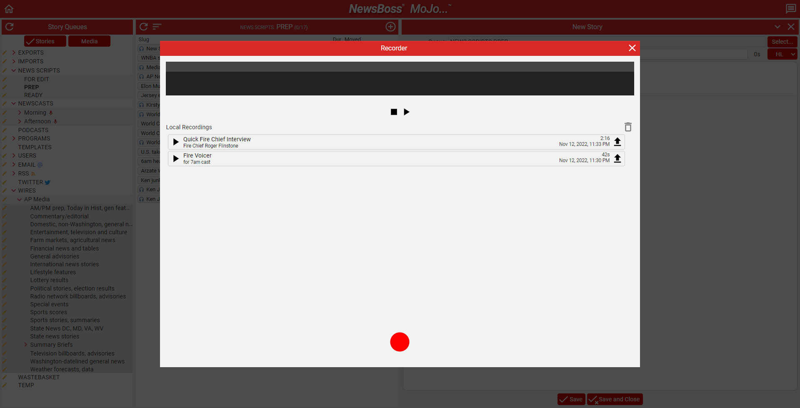
Task: Open the chat messages icon
Action: pos(790,9)
